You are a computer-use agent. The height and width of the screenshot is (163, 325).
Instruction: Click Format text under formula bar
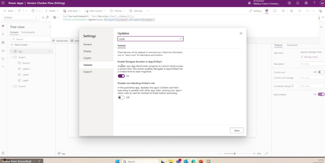tap(60, 41)
